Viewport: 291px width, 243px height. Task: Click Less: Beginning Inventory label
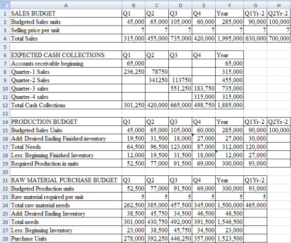coord(66,230)
